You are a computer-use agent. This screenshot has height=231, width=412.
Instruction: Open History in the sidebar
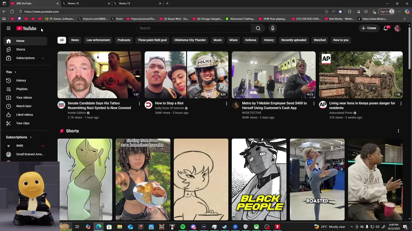pos(25,81)
